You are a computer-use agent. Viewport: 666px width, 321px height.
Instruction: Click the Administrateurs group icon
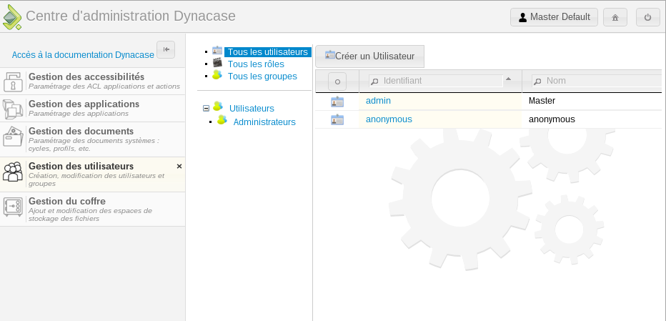[x=222, y=120]
